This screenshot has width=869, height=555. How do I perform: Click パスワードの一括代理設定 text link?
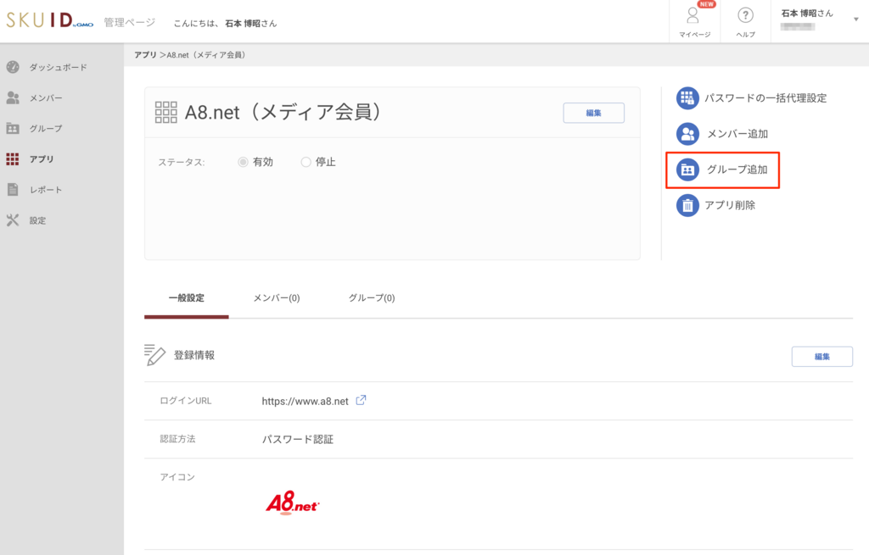point(765,98)
